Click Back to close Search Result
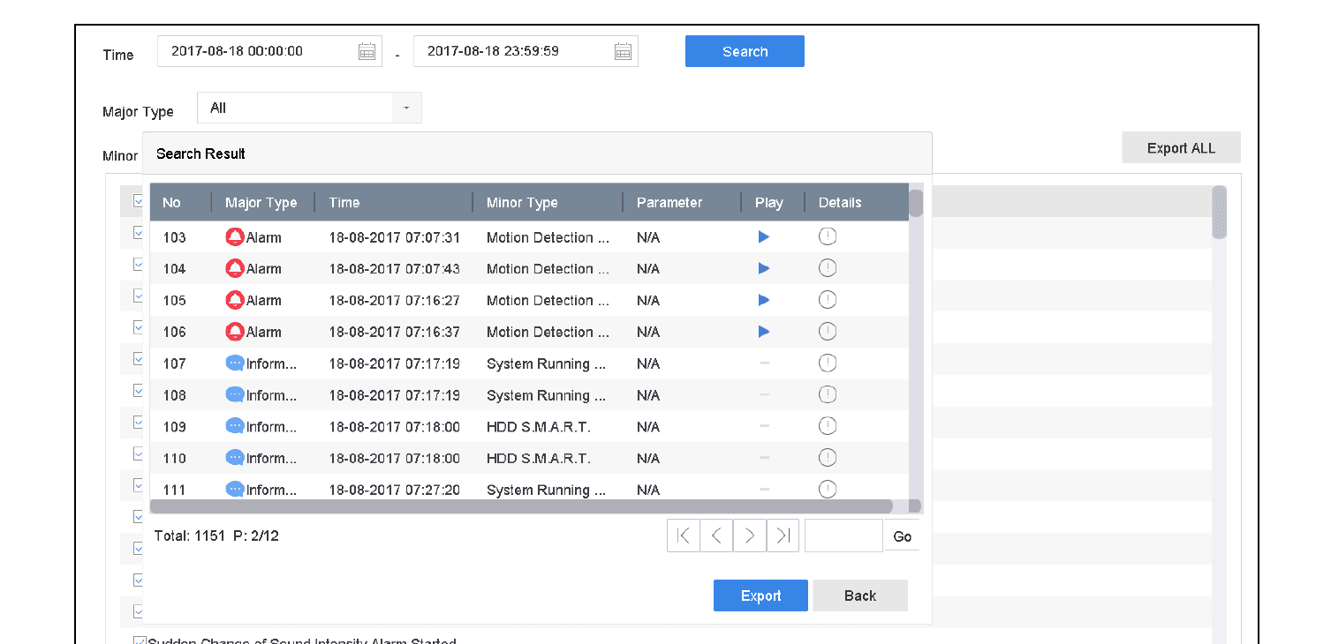Image resolution: width=1331 pixels, height=644 pixels. click(860, 595)
